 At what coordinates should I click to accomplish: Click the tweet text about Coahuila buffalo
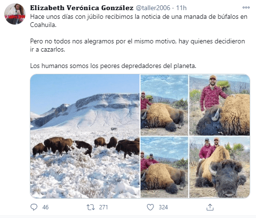coord(139,21)
